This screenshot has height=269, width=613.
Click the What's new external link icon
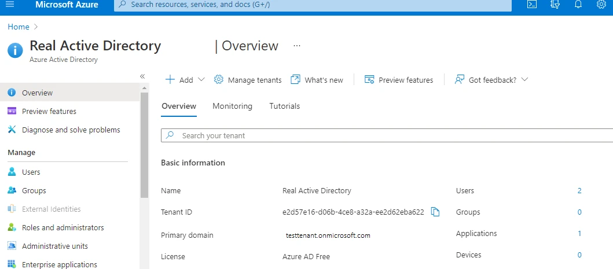[295, 80]
